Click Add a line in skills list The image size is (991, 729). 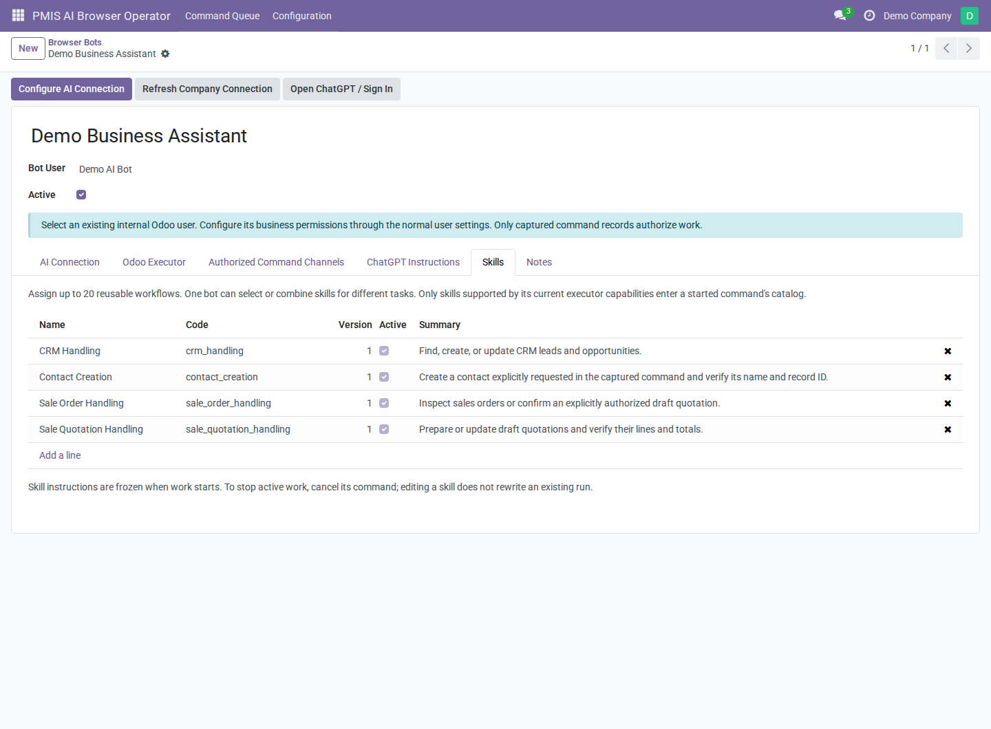tap(60, 455)
